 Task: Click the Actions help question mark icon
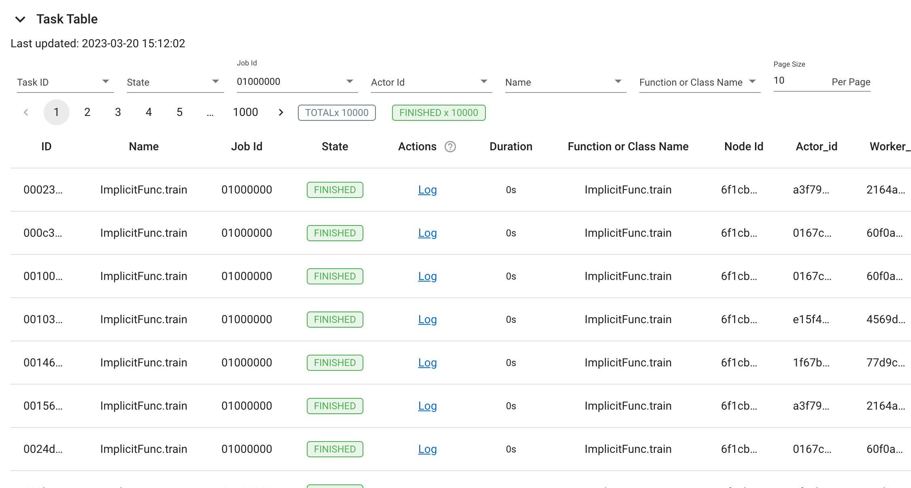450,147
